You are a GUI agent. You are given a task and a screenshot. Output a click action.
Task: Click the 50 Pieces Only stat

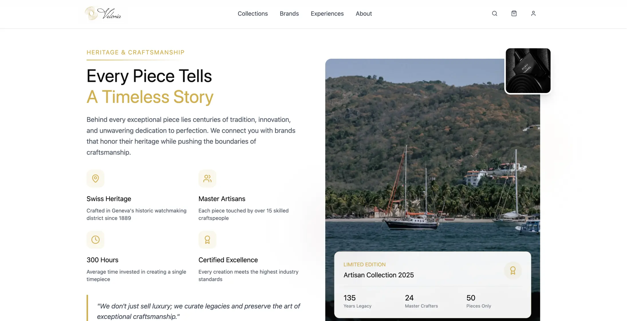point(478,301)
